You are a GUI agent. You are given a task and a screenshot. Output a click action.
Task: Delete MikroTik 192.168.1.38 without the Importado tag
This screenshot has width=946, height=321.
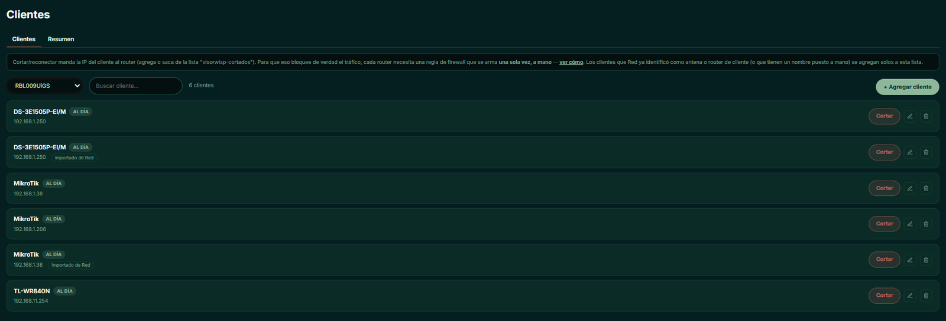926,188
